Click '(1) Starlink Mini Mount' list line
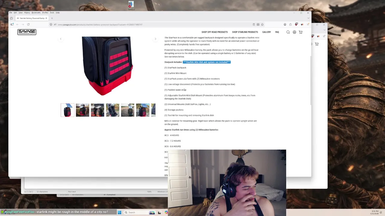 [x=175, y=73]
